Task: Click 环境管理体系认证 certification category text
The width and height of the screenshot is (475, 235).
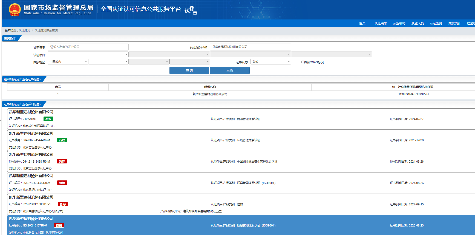Action: point(249,140)
